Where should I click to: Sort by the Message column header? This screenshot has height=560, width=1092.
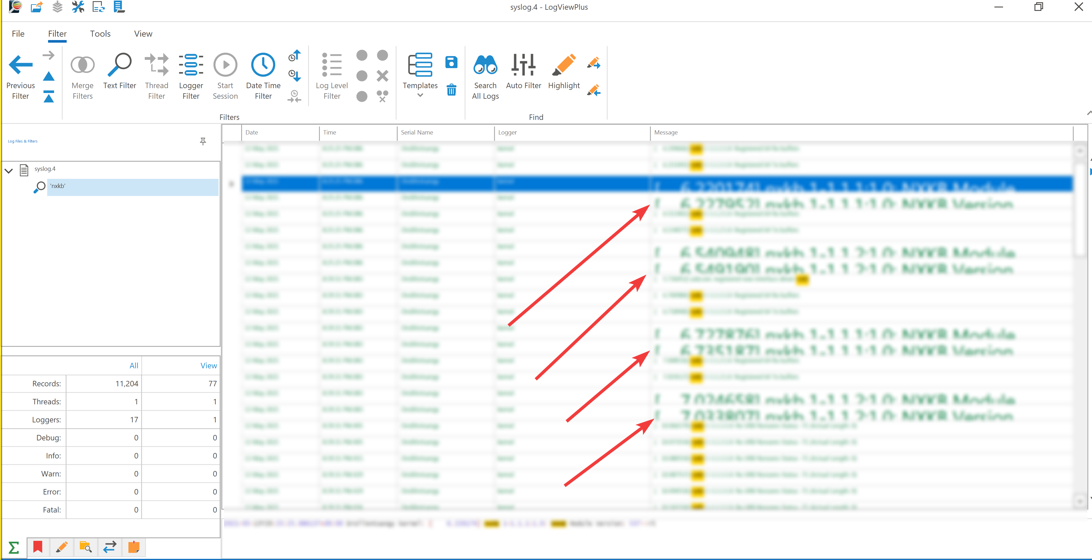pyautogui.click(x=666, y=133)
